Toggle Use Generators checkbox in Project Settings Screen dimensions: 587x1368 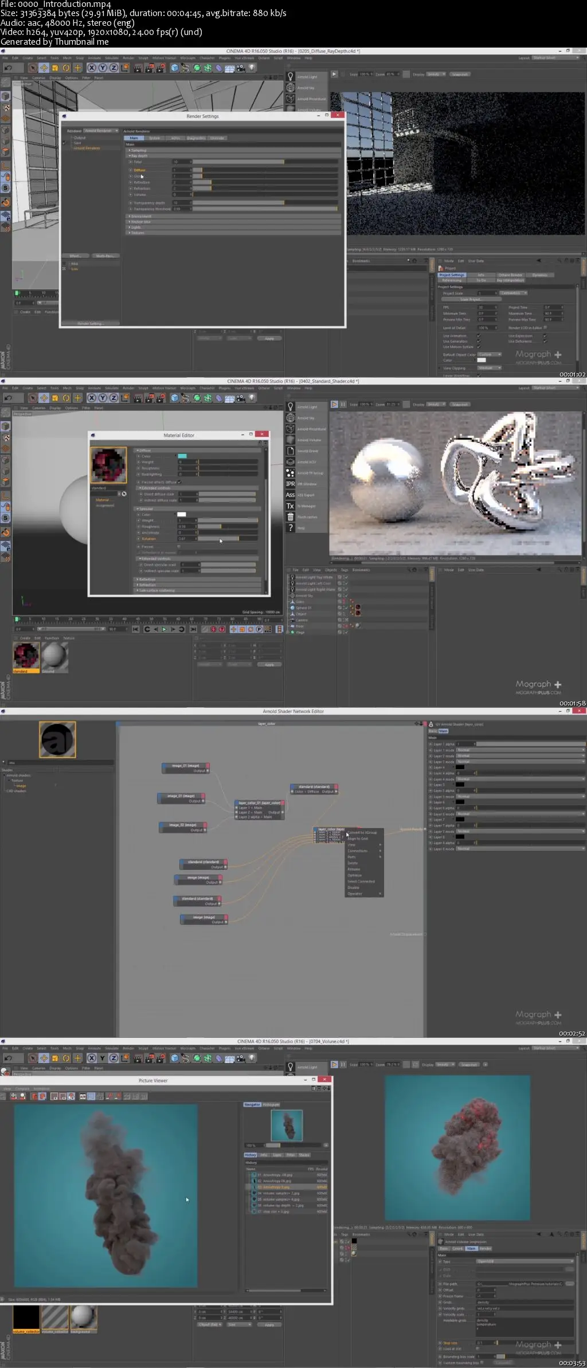(x=479, y=341)
